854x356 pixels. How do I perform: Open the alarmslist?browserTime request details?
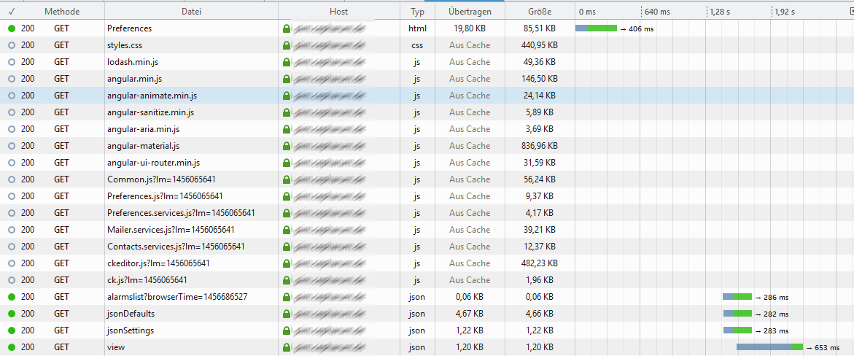pos(177,297)
